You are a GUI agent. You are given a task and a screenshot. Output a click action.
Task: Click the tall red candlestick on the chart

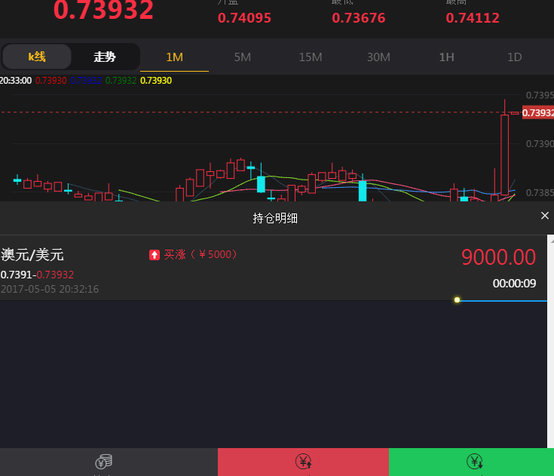pyautogui.click(x=504, y=155)
